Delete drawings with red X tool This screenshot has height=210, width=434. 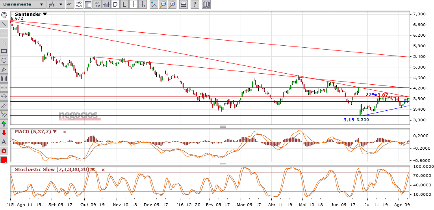[x=4, y=151]
